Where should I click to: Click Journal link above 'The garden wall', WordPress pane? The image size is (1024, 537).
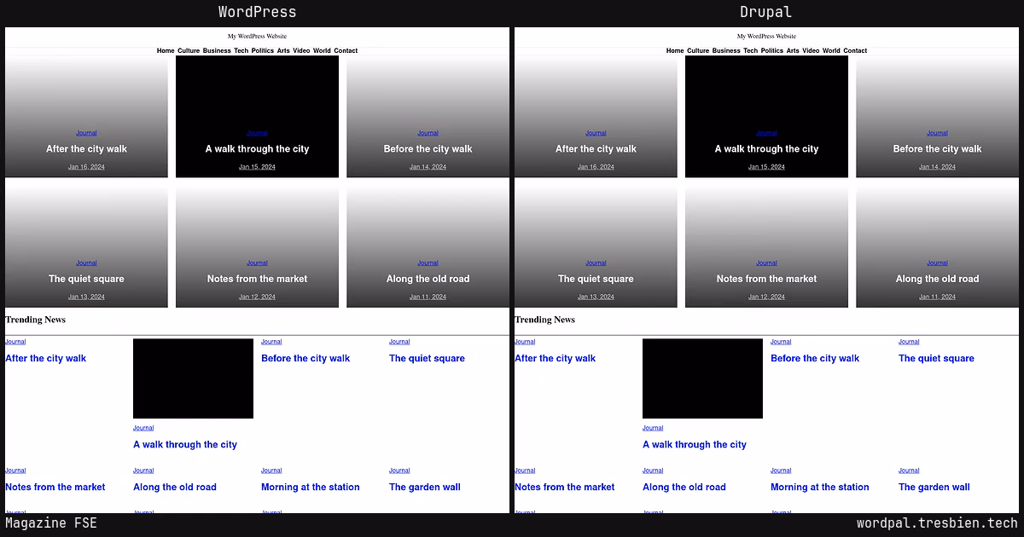coord(399,471)
